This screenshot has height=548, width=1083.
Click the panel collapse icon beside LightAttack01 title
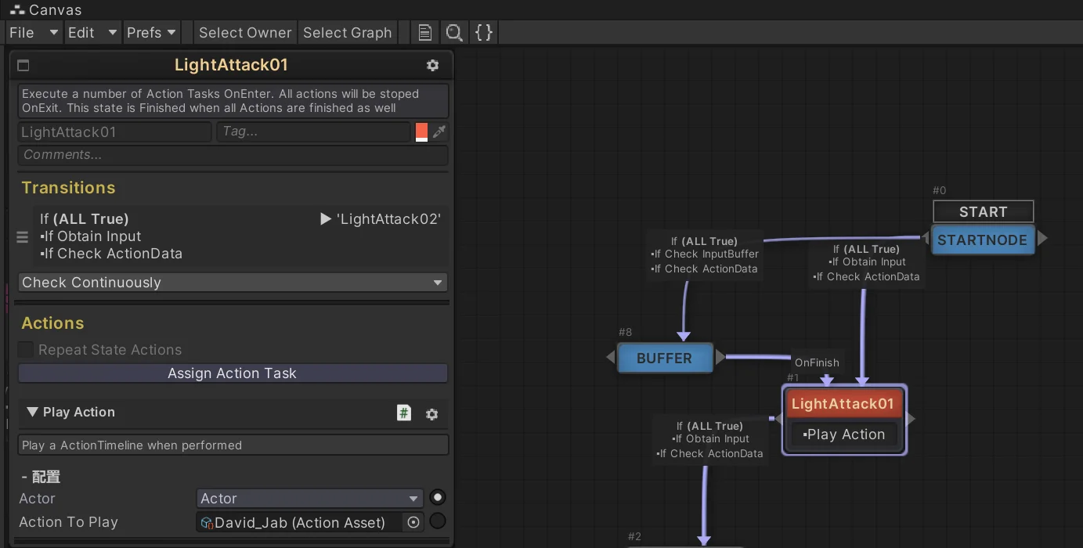pyautogui.click(x=23, y=66)
